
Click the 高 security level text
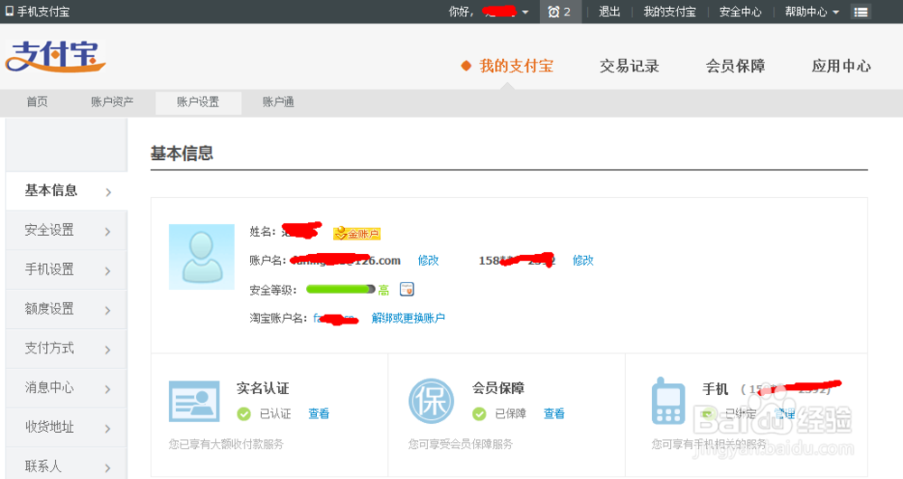[384, 290]
